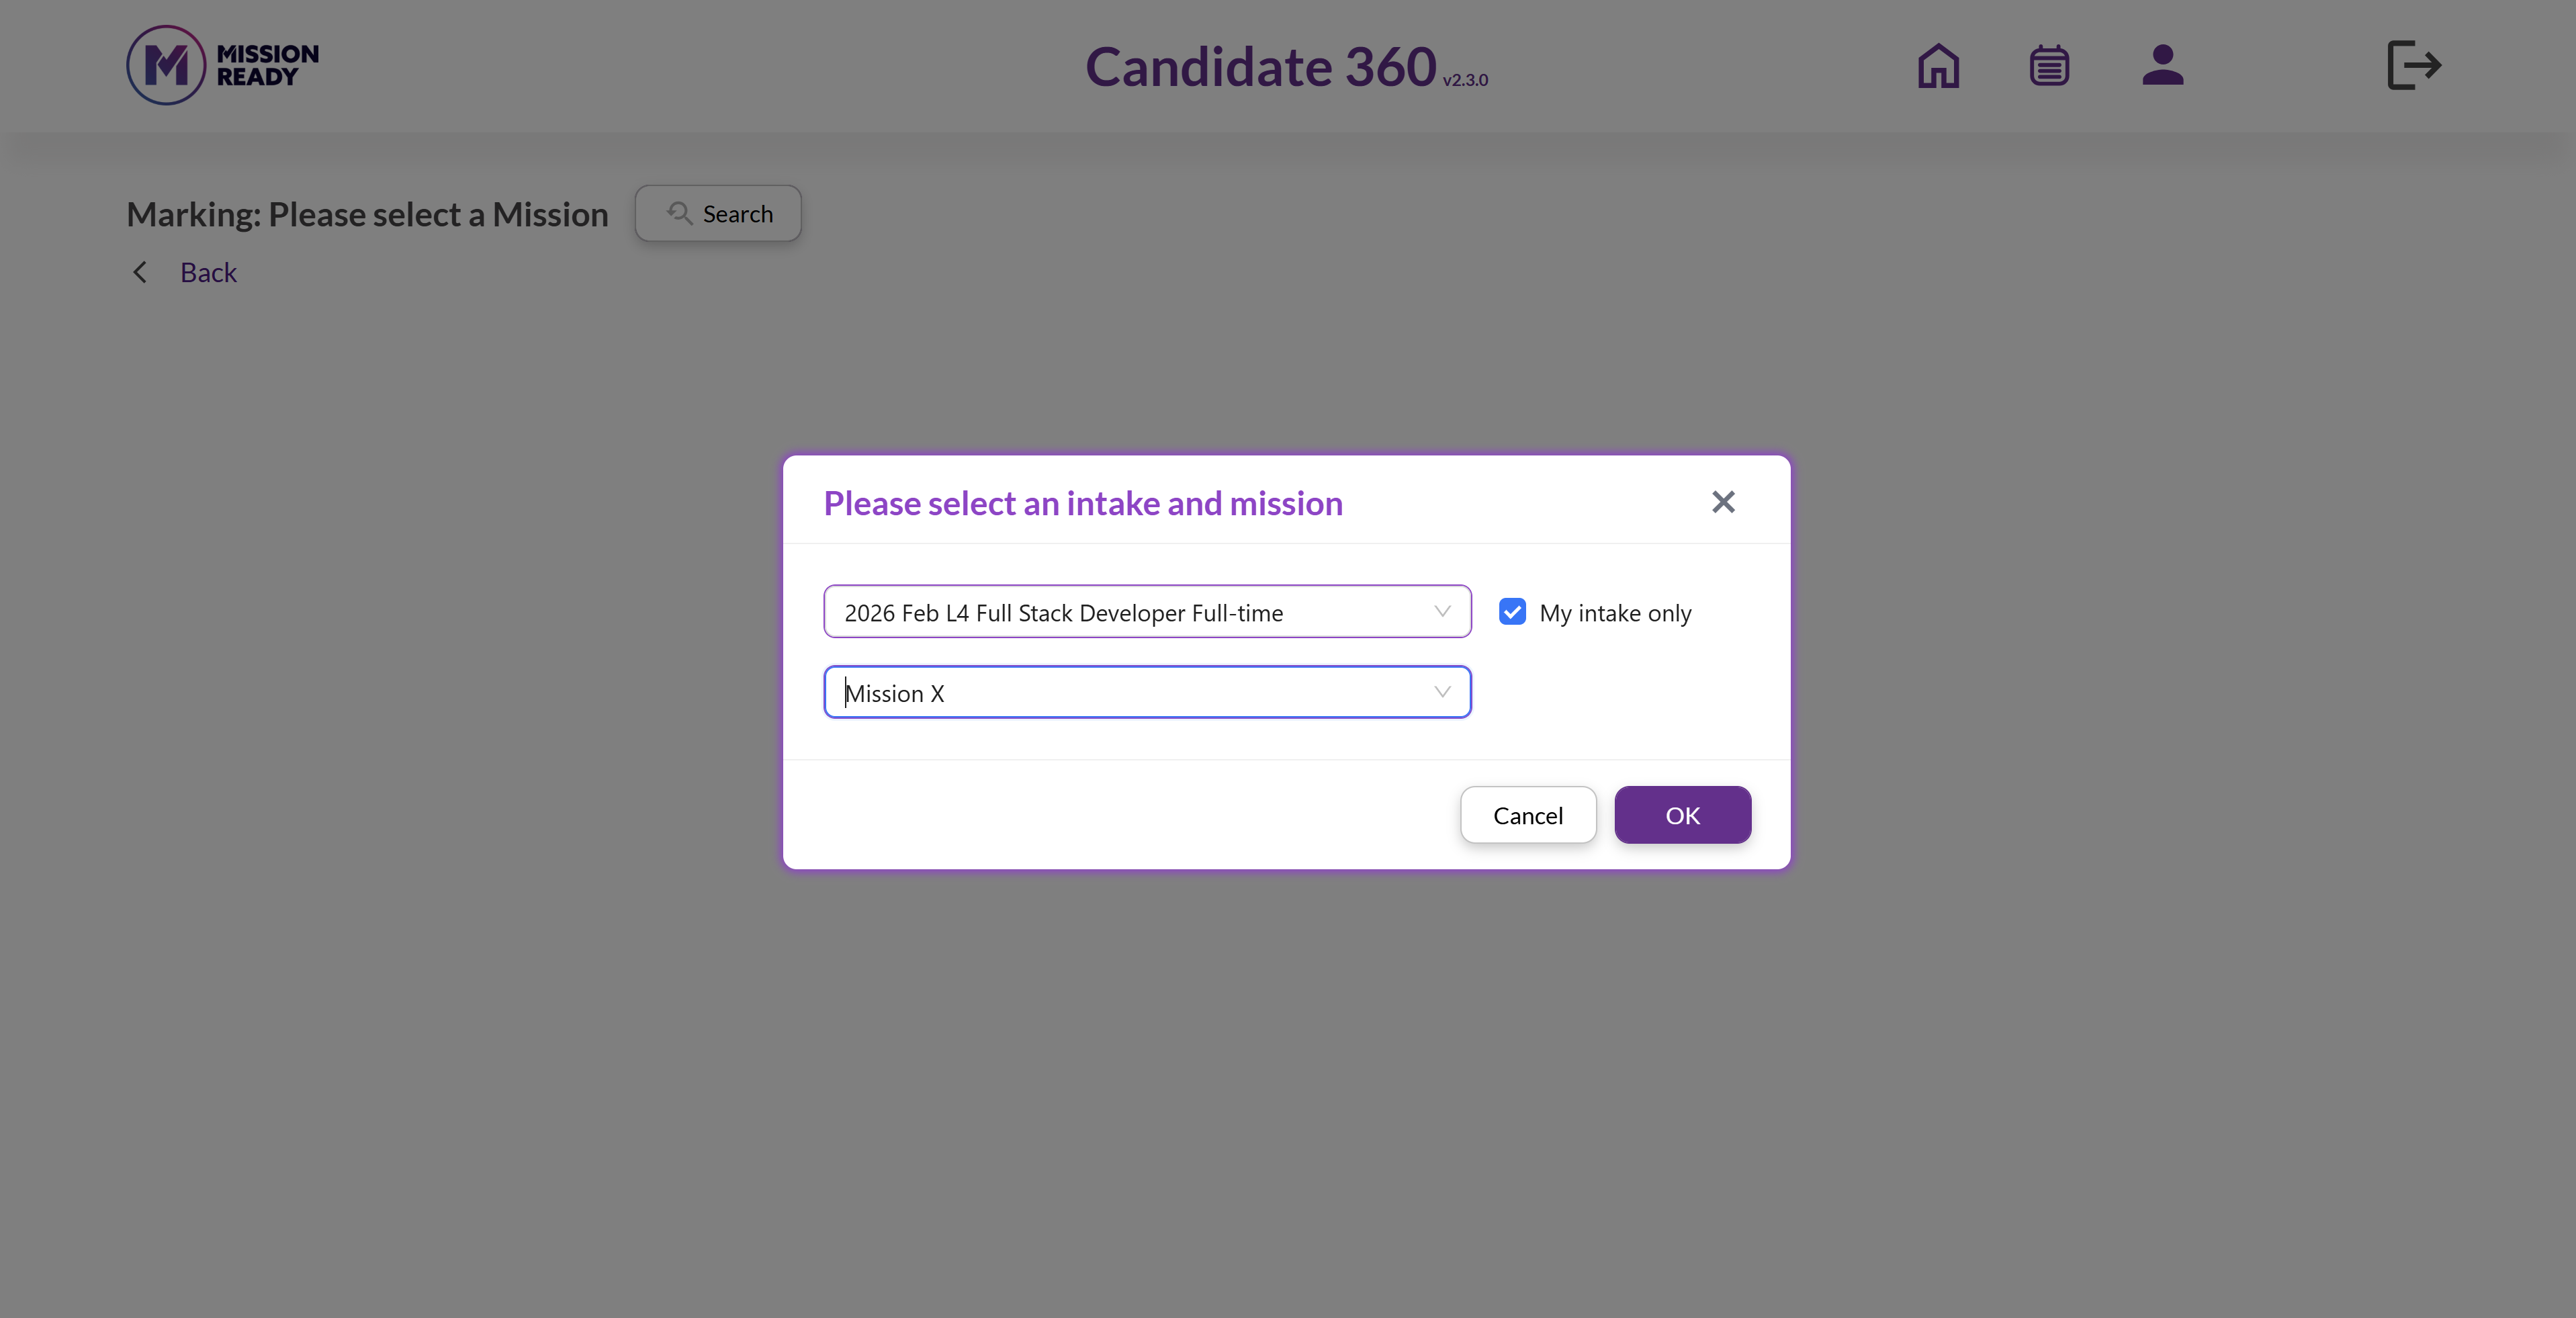Viewport: 2576px width, 1318px height.
Task: Toggle the My intake only checkbox
Action: [x=1512, y=612]
